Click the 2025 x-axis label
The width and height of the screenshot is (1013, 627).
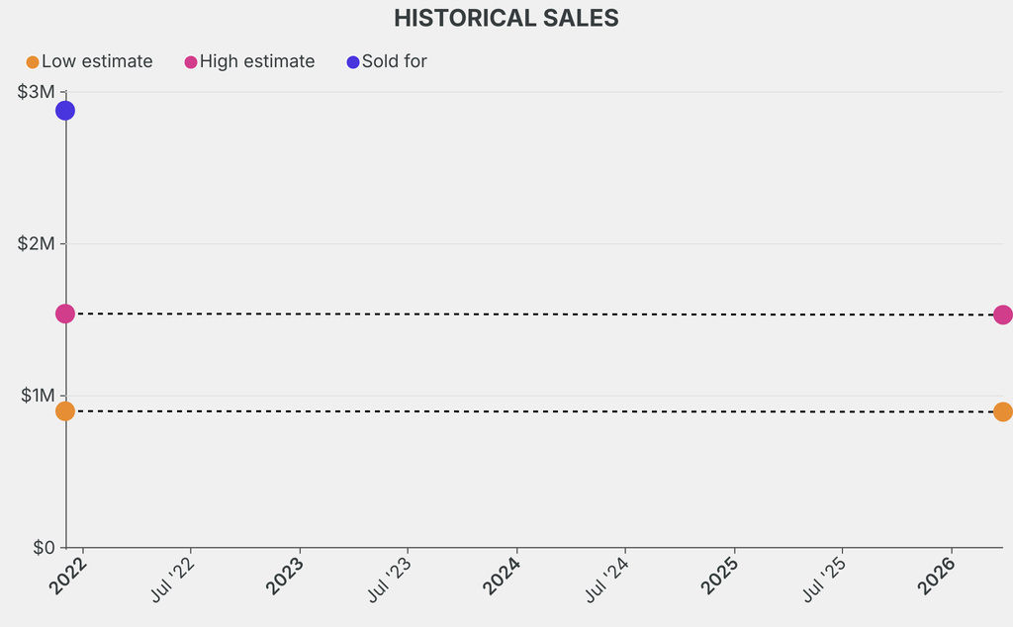click(x=721, y=574)
